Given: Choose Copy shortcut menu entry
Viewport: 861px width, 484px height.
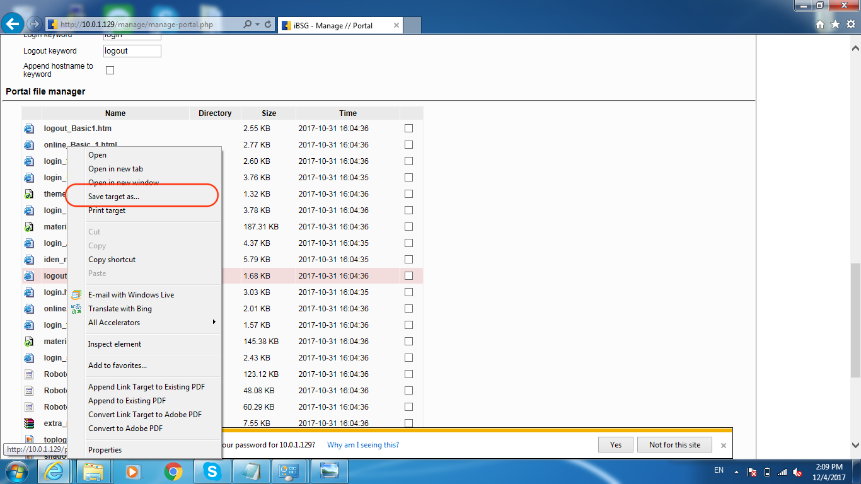Looking at the screenshot, I should coord(112,260).
